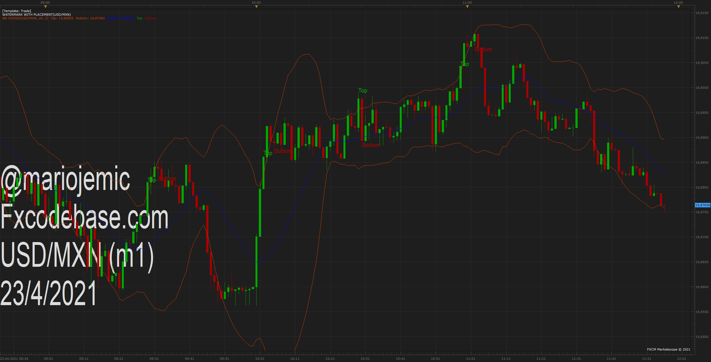The image size is (711, 362).
Task: Click the 12:01 time axis label
Action: click(682, 359)
